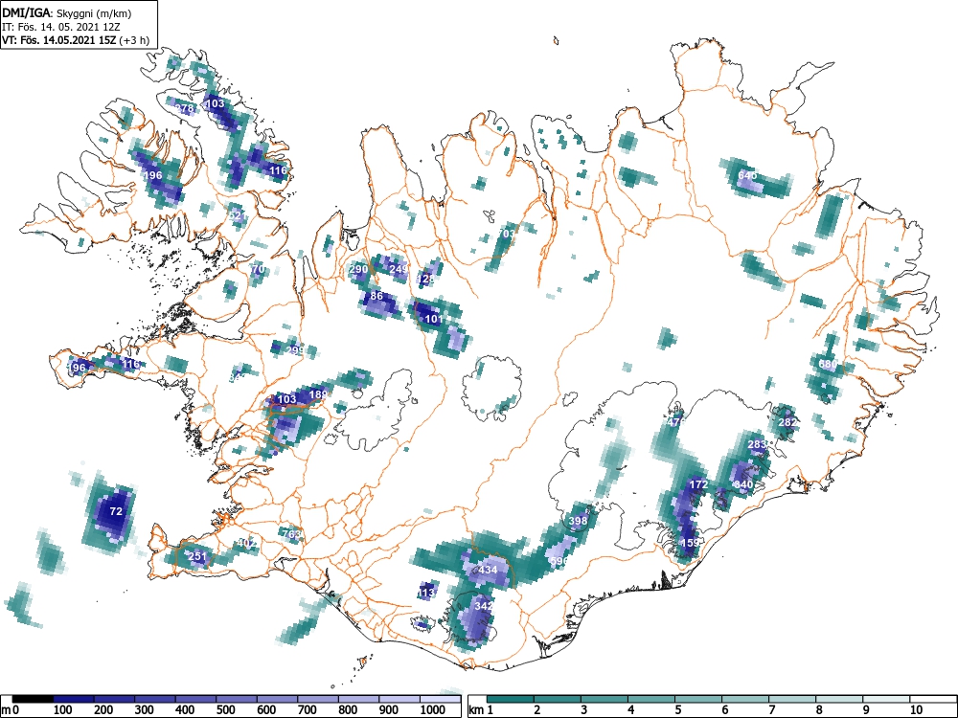Click the 'VT: Fös. 14.05.2021 15Z (+3 h)' line

(75, 40)
